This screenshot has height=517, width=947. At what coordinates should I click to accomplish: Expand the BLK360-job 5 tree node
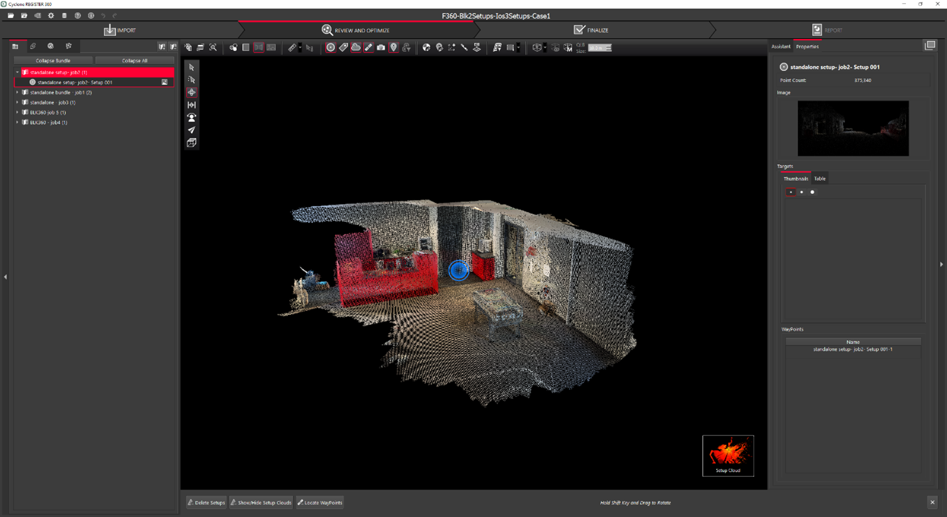coord(18,113)
